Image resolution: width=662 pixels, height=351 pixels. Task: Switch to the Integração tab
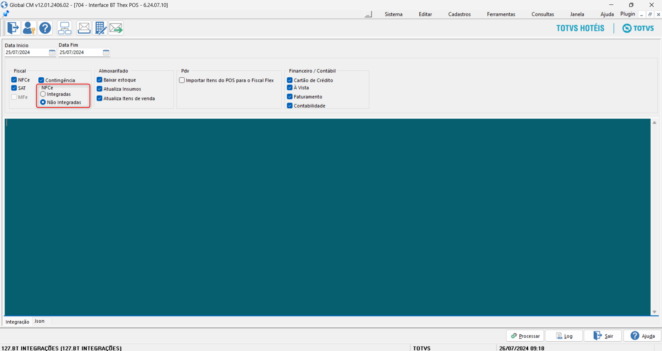point(17,322)
